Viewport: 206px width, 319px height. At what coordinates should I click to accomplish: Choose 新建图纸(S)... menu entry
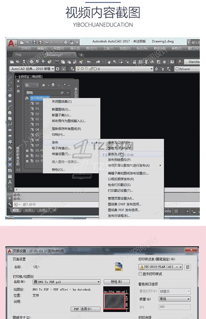[x=61, y=110]
